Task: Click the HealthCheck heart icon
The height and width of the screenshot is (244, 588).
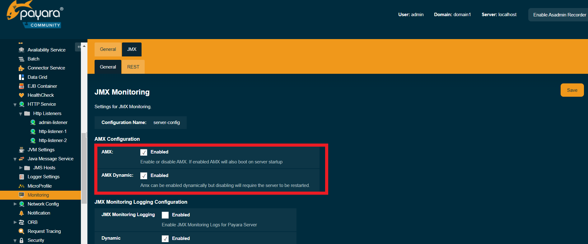Action: pyautogui.click(x=21, y=95)
